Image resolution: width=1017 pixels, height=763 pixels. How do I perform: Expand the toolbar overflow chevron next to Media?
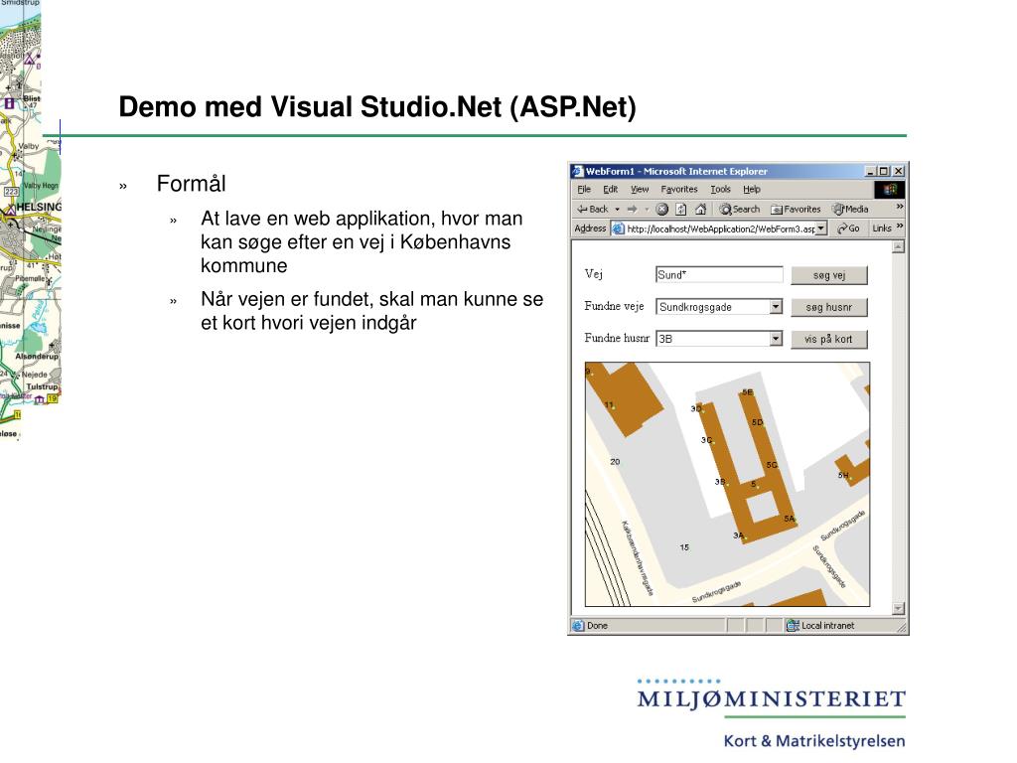900,207
